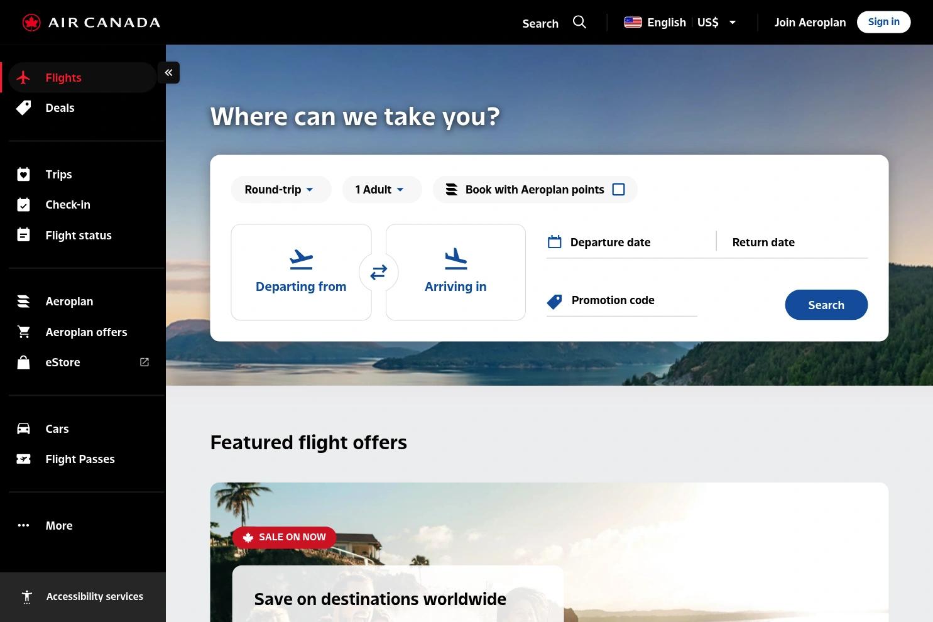
Task: Click the More ellipsis icon
Action: click(x=23, y=525)
